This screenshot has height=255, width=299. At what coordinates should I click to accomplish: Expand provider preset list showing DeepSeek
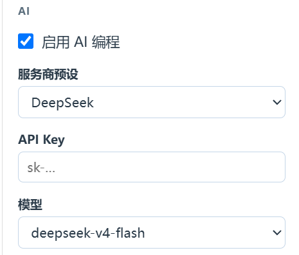click(152, 102)
